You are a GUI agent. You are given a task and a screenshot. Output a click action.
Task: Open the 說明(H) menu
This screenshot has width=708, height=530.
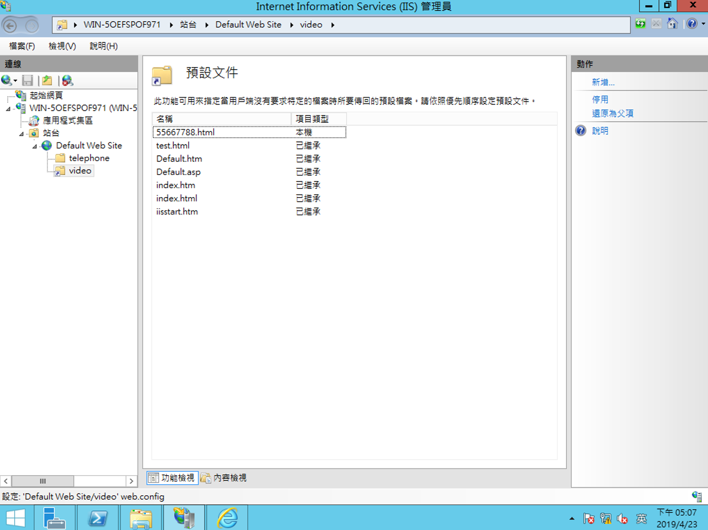pyautogui.click(x=103, y=46)
